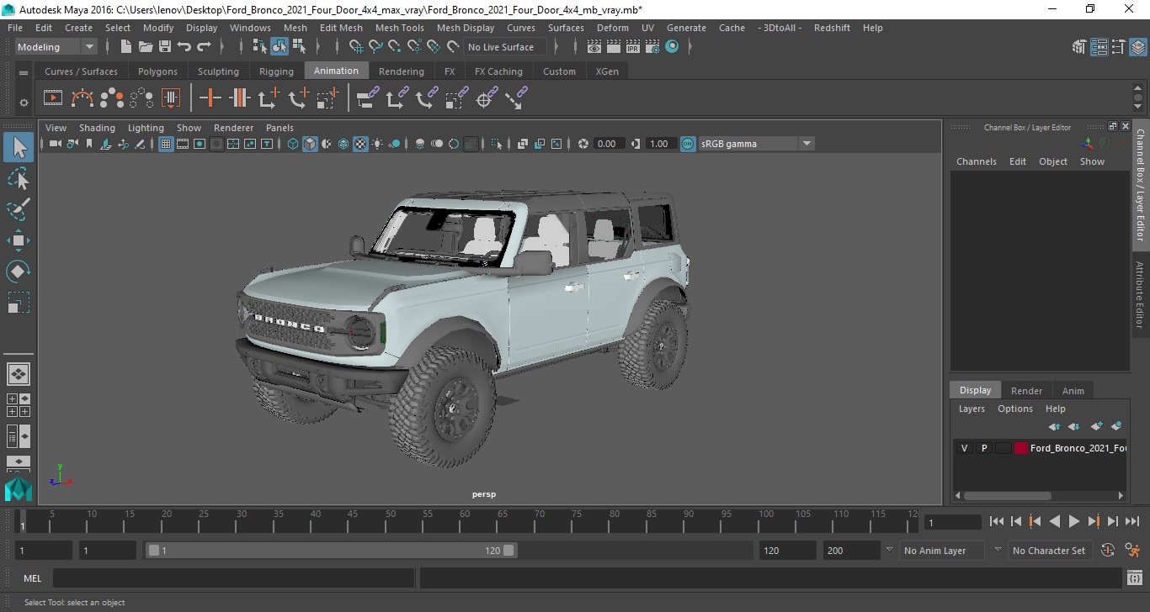The image size is (1150, 612).
Task: Click the ghost selected dots shelf icon
Action: pos(112,98)
